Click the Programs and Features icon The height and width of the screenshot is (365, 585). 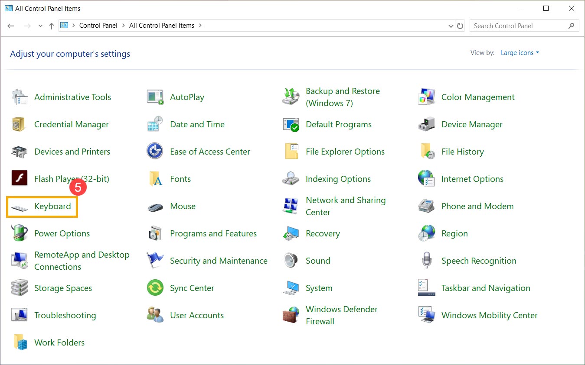click(x=155, y=233)
